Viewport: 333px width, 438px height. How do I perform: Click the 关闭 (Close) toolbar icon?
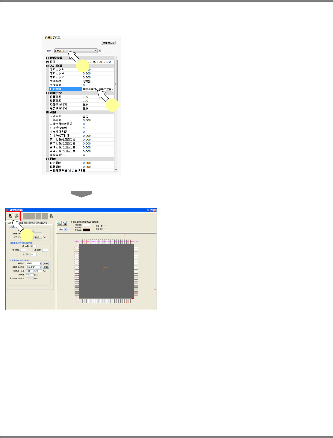[x=10, y=216]
